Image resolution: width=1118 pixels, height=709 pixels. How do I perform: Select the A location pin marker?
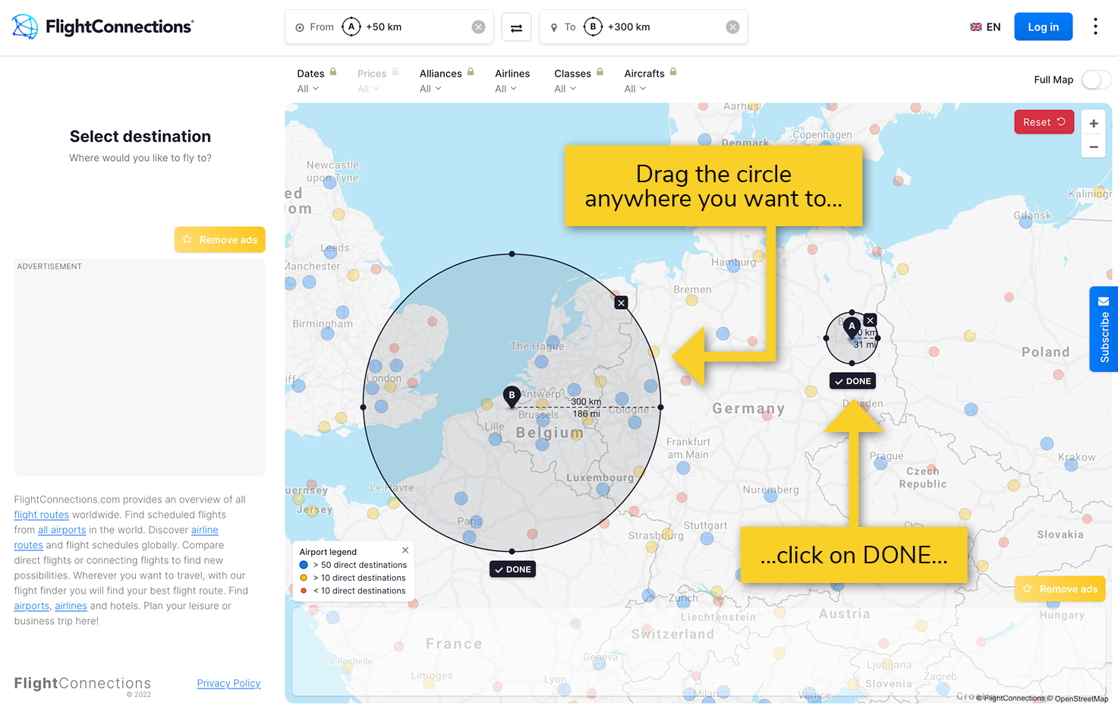[x=852, y=327]
